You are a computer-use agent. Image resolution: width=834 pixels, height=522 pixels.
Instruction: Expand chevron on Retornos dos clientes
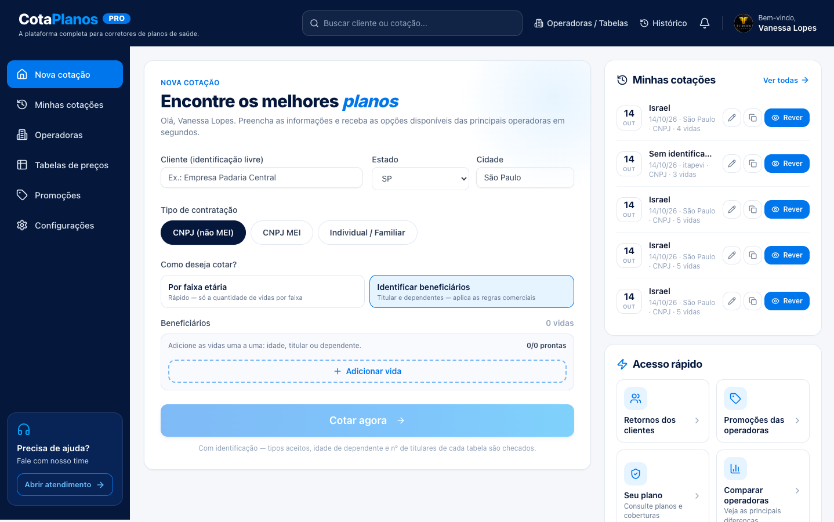697,420
